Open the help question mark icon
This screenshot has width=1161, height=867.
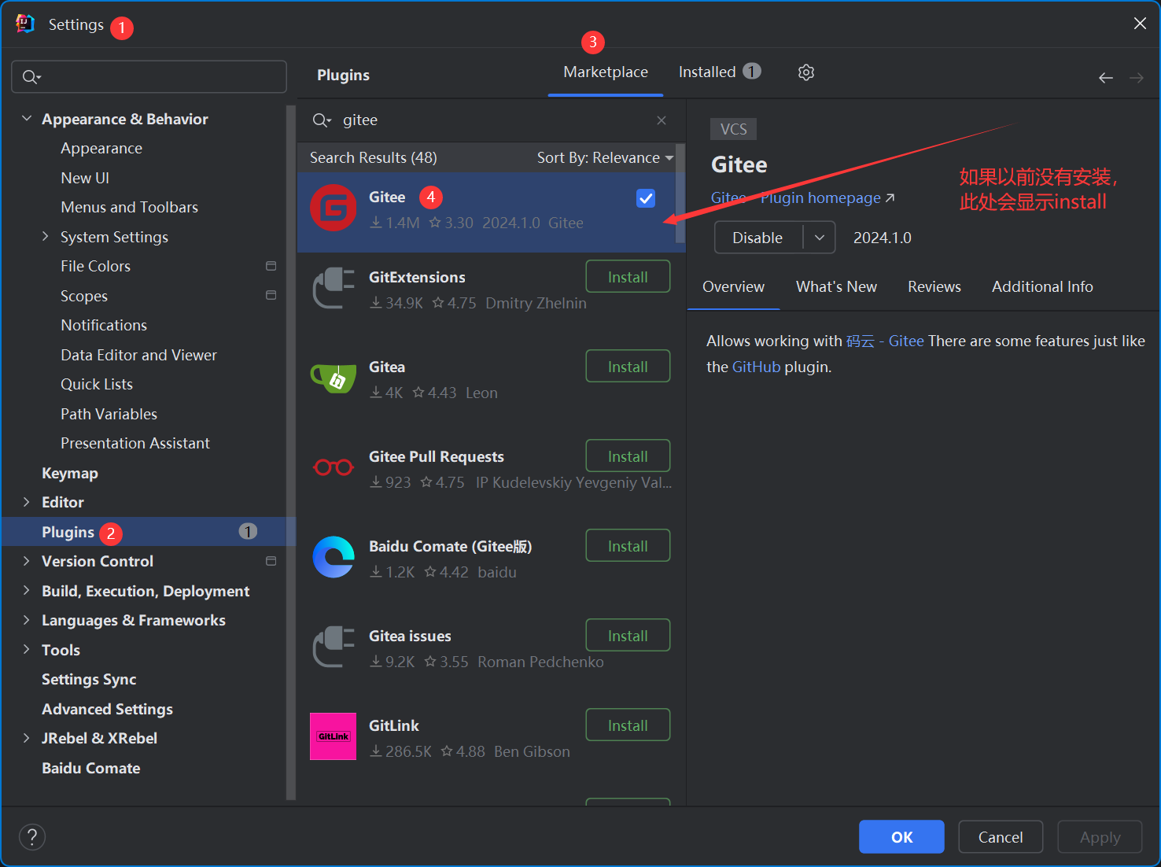coord(32,837)
